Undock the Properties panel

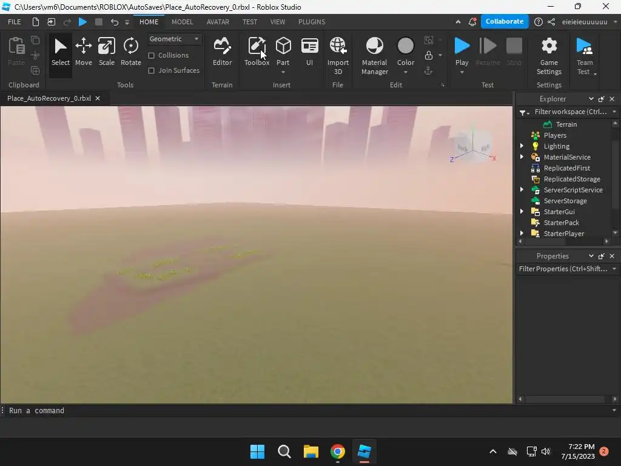pos(601,257)
